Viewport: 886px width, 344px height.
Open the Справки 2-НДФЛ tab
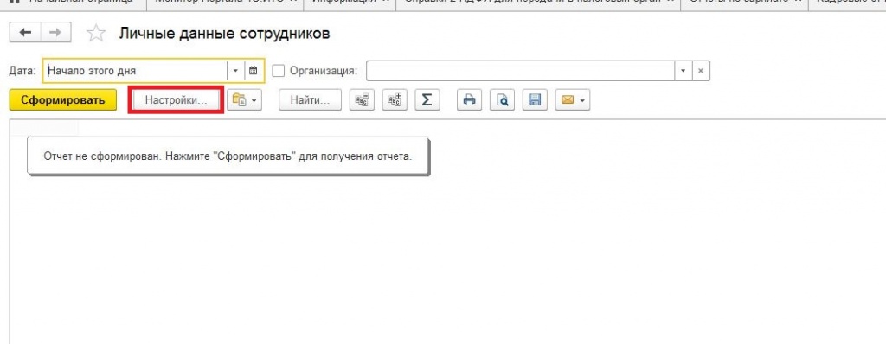pos(538,3)
